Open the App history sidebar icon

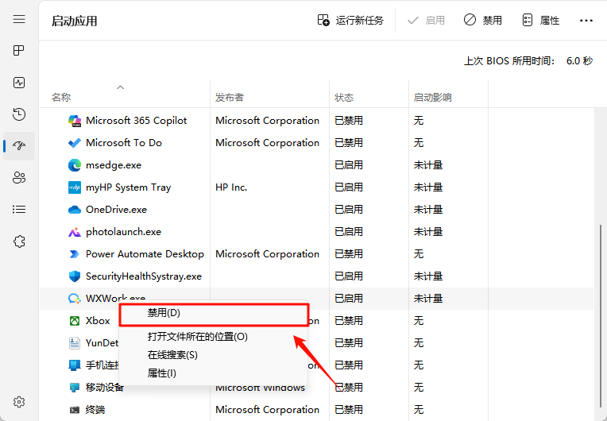point(19,114)
